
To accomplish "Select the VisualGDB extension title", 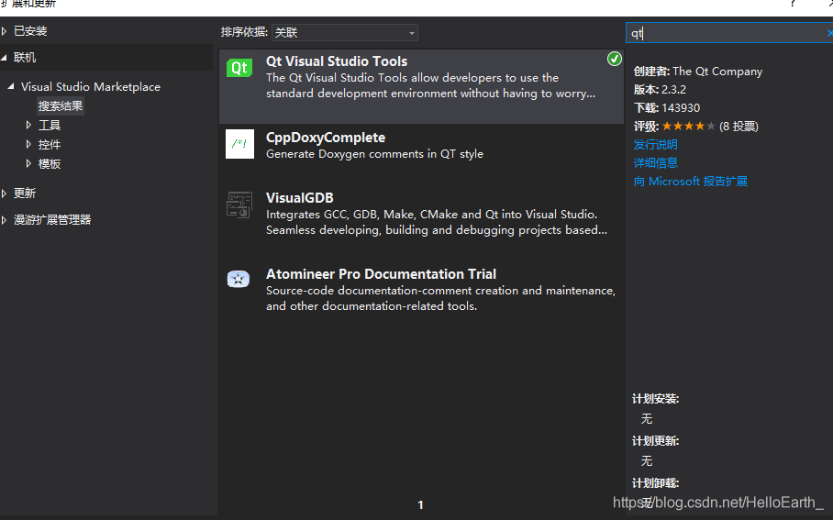I will (x=300, y=197).
